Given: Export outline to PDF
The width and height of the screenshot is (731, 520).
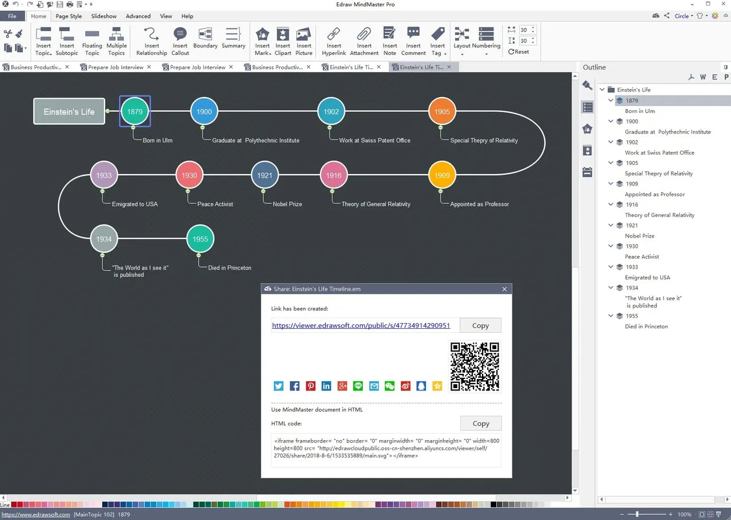Looking at the screenshot, I should (x=691, y=77).
